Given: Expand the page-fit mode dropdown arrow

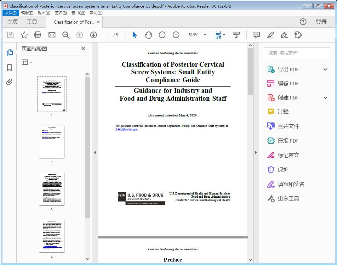Looking at the screenshot, I should point(224,35).
